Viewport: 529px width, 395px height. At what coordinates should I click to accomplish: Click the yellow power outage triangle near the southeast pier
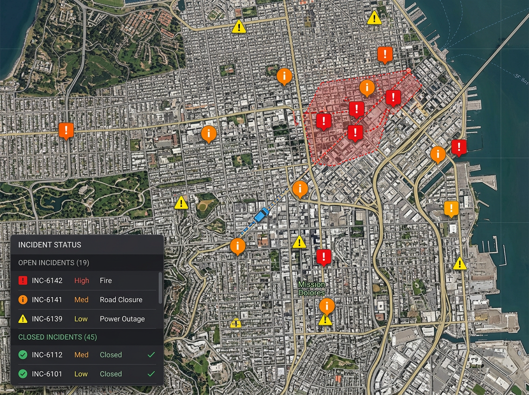tap(460, 263)
